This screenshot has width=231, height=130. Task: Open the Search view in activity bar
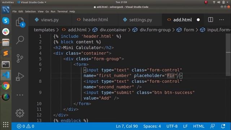[x=20, y=40]
